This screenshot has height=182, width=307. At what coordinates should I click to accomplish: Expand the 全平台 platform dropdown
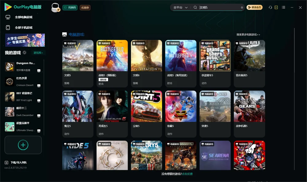(x=180, y=7)
